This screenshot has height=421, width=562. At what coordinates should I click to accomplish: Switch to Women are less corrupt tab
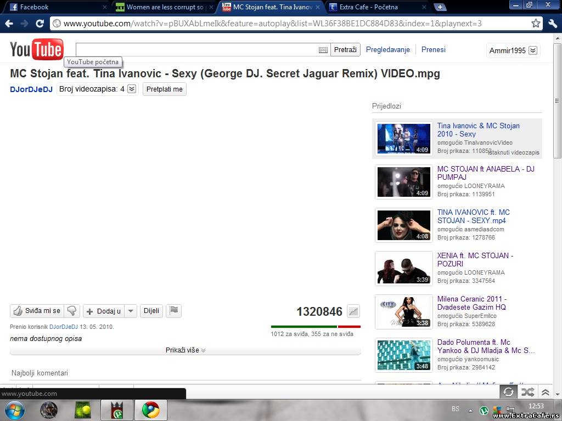point(164,7)
